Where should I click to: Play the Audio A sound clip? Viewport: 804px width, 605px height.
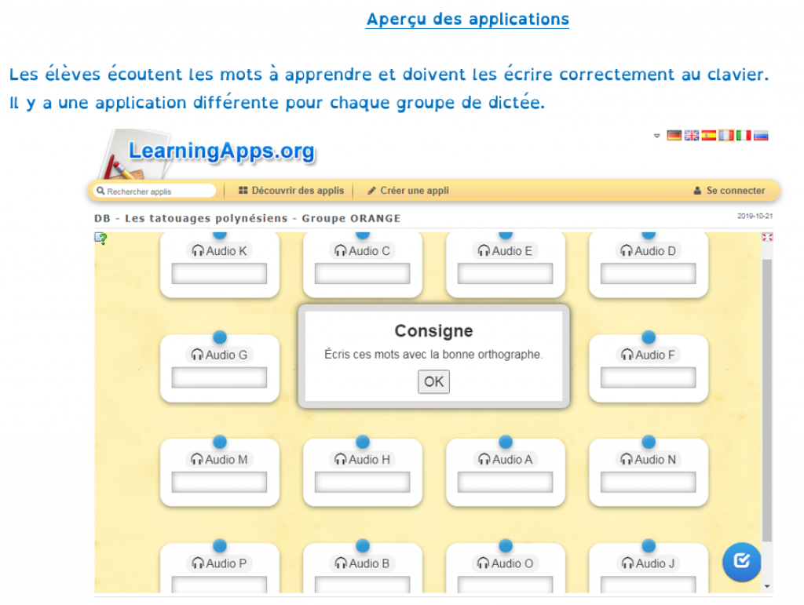(x=505, y=460)
